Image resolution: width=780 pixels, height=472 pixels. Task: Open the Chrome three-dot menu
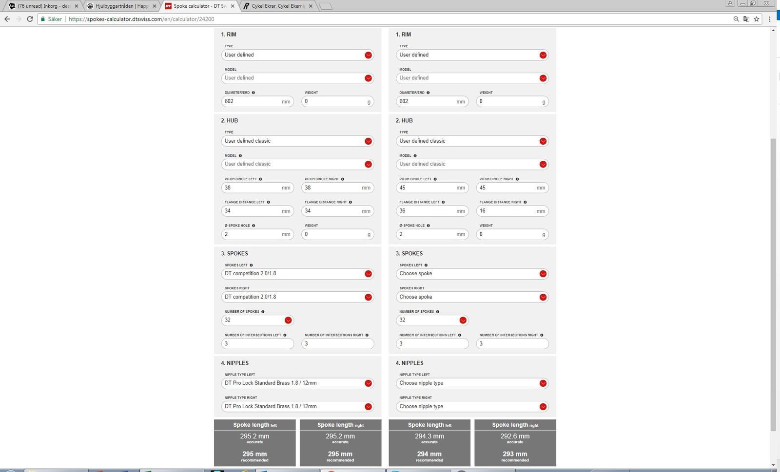pos(770,19)
